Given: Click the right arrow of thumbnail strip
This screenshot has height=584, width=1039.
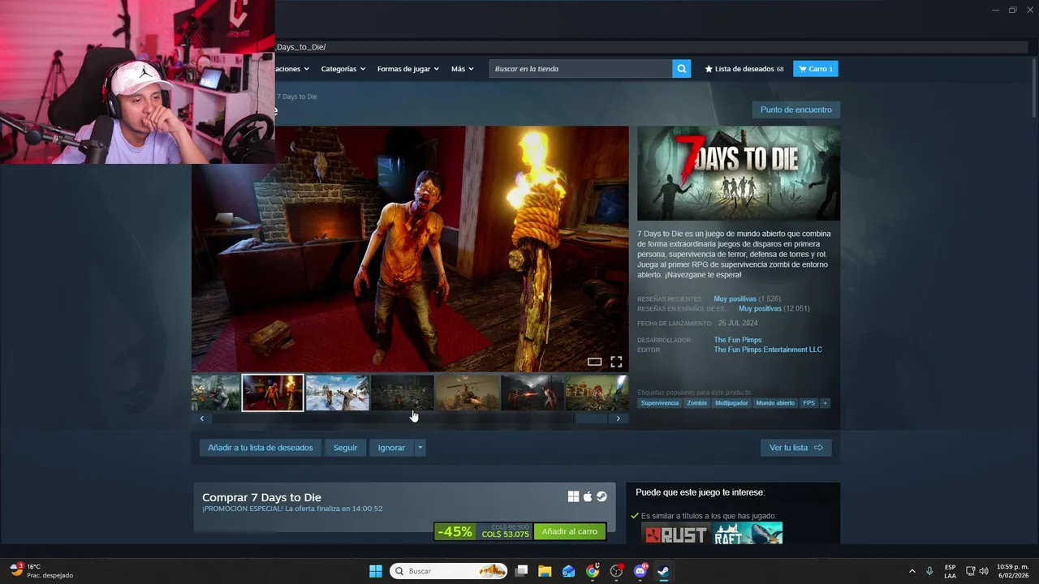Looking at the screenshot, I should tap(618, 419).
